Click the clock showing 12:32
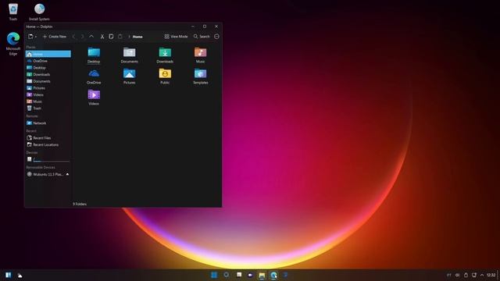500x281 pixels. [x=491, y=275]
